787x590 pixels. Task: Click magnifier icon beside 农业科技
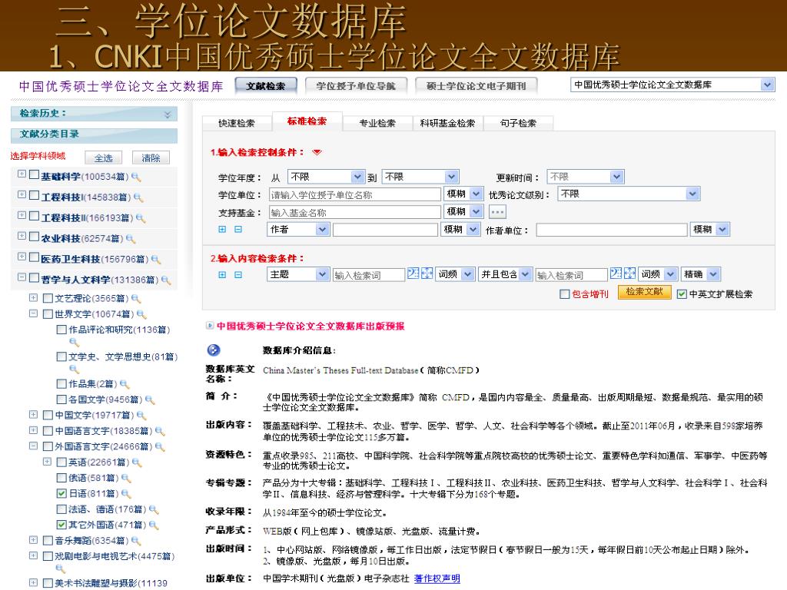tap(131, 239)
